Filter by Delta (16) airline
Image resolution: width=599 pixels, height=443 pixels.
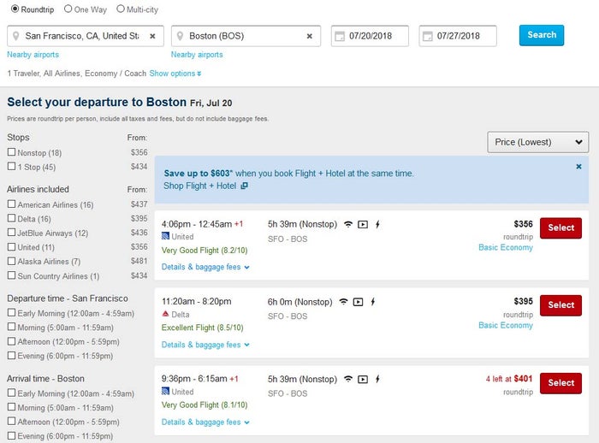point(11,218)
